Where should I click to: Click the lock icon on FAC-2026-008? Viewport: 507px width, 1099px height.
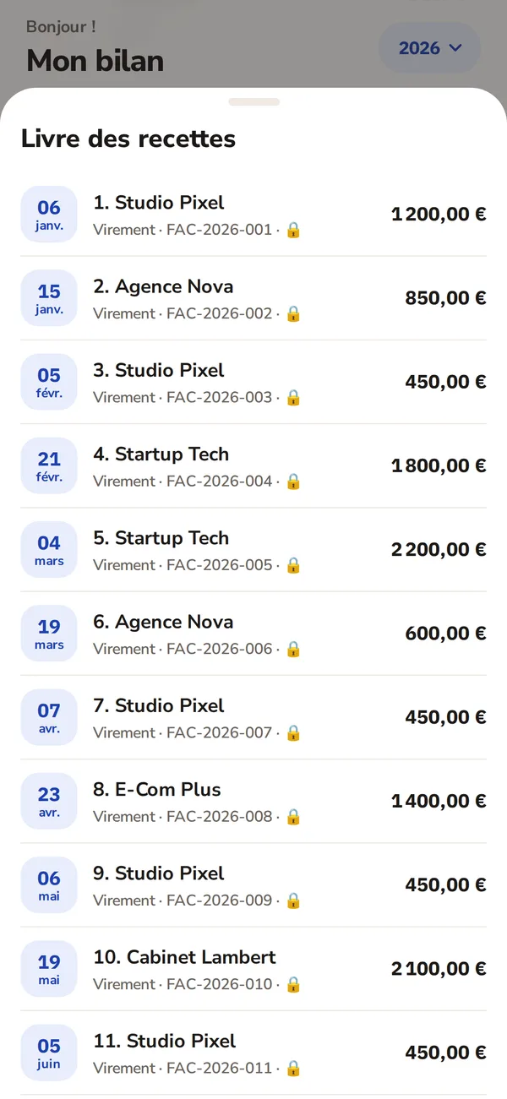pos(293,817)
